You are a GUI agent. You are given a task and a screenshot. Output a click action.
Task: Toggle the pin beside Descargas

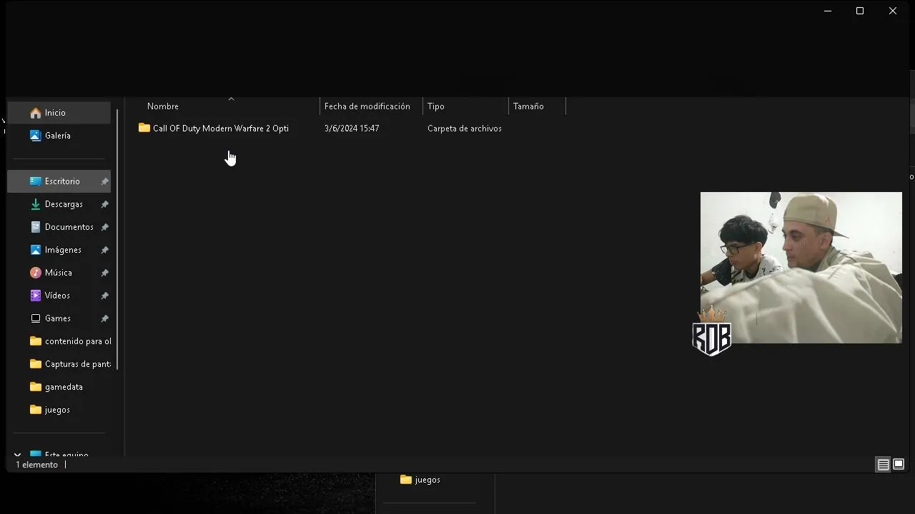click(x=104, y=204)
